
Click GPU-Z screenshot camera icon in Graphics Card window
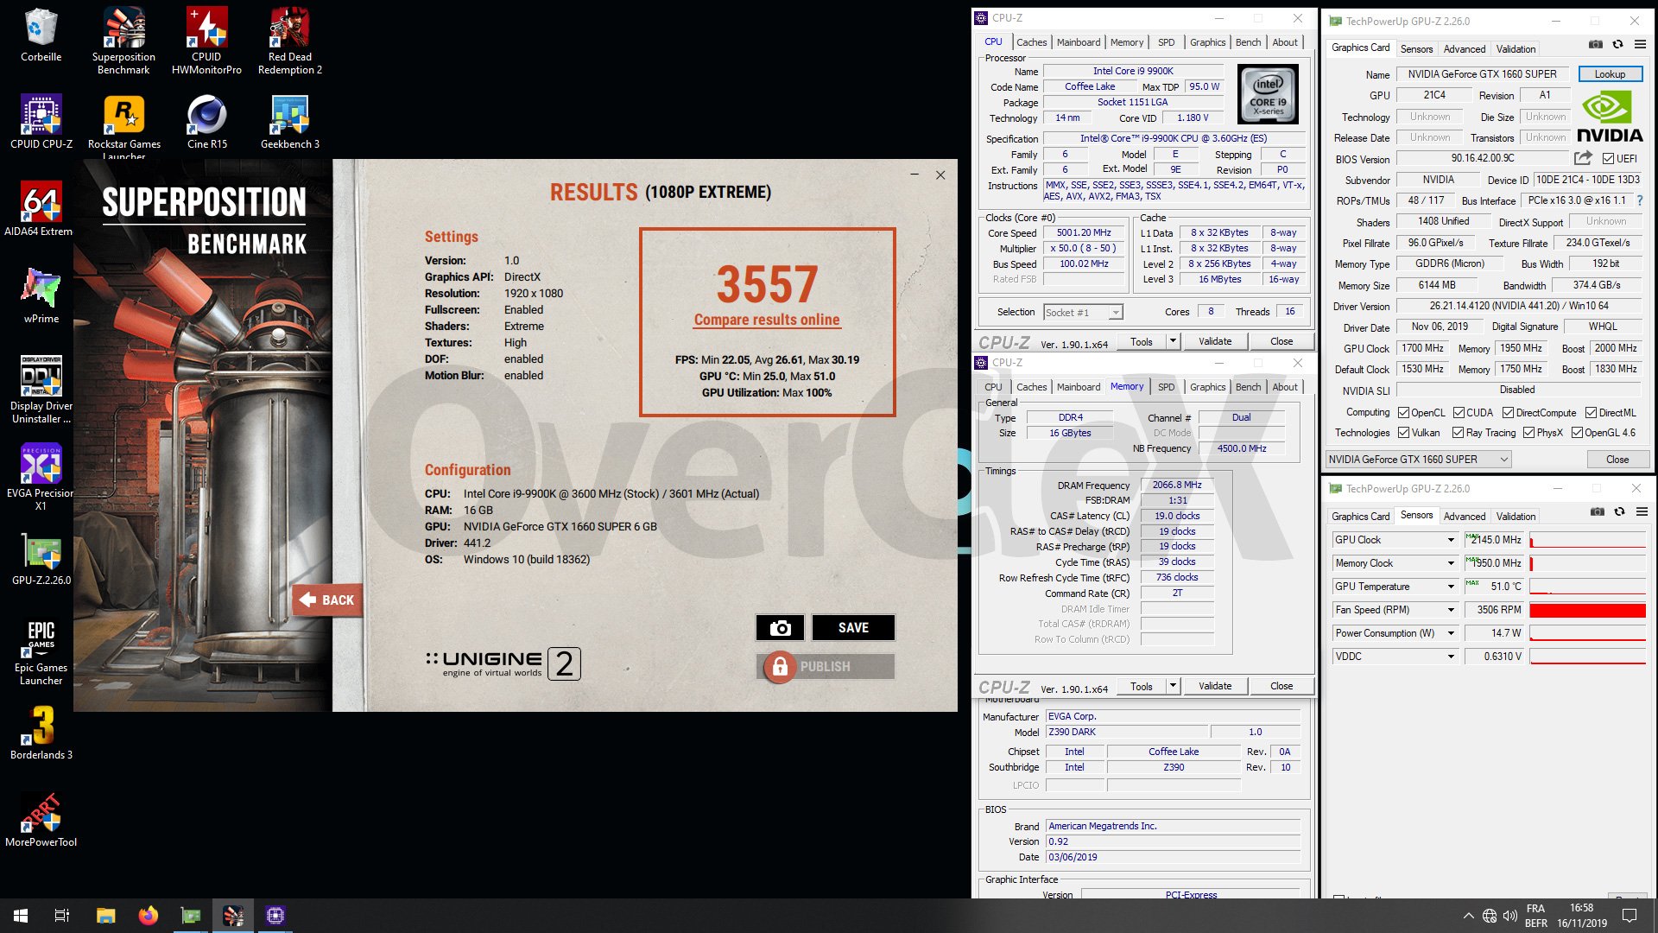[1596, 44]
